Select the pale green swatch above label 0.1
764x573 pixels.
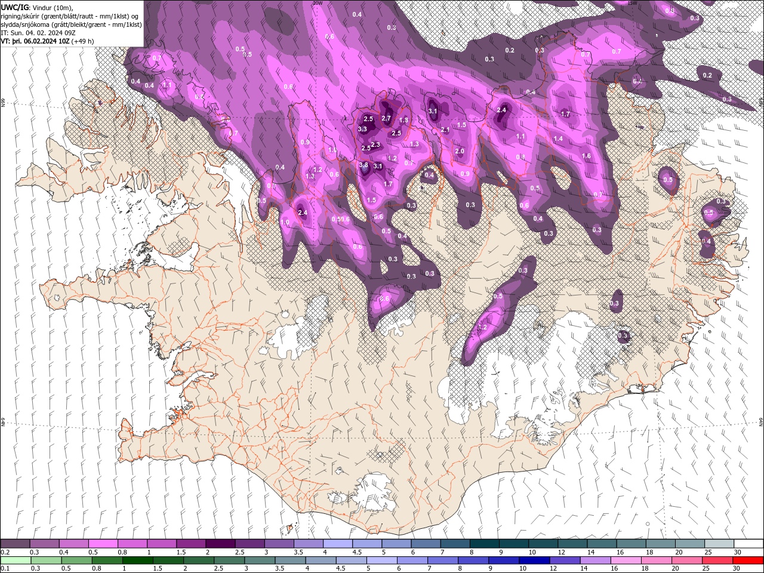pyautogui.click(x=16, y=560)
